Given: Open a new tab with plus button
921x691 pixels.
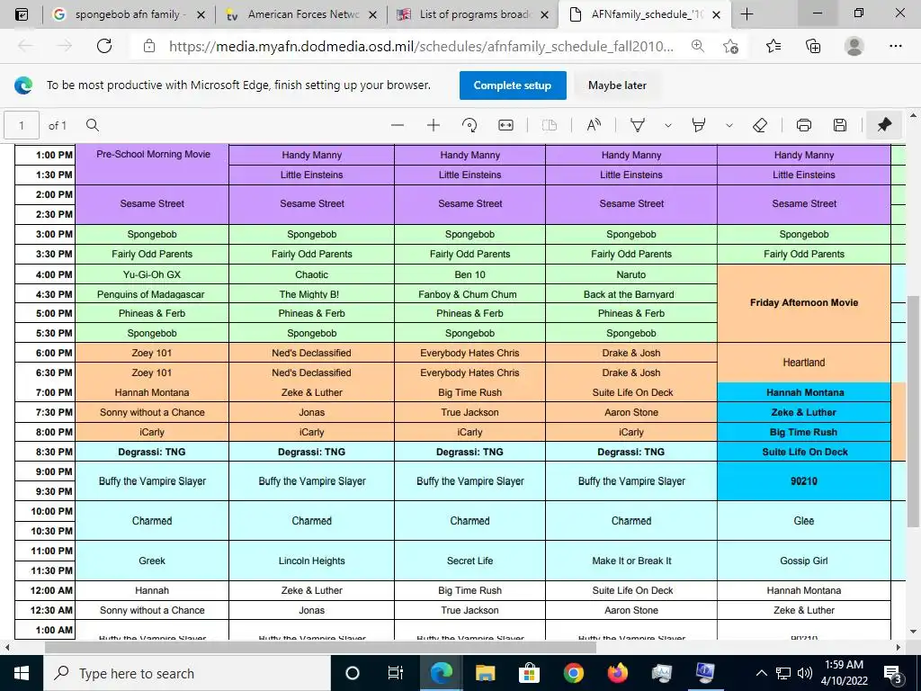Looking at the screenshot, I should coord(747,14).
